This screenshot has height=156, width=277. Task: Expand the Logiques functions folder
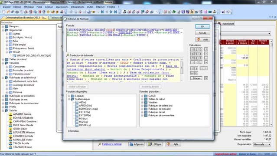click(x=69, y=96)
